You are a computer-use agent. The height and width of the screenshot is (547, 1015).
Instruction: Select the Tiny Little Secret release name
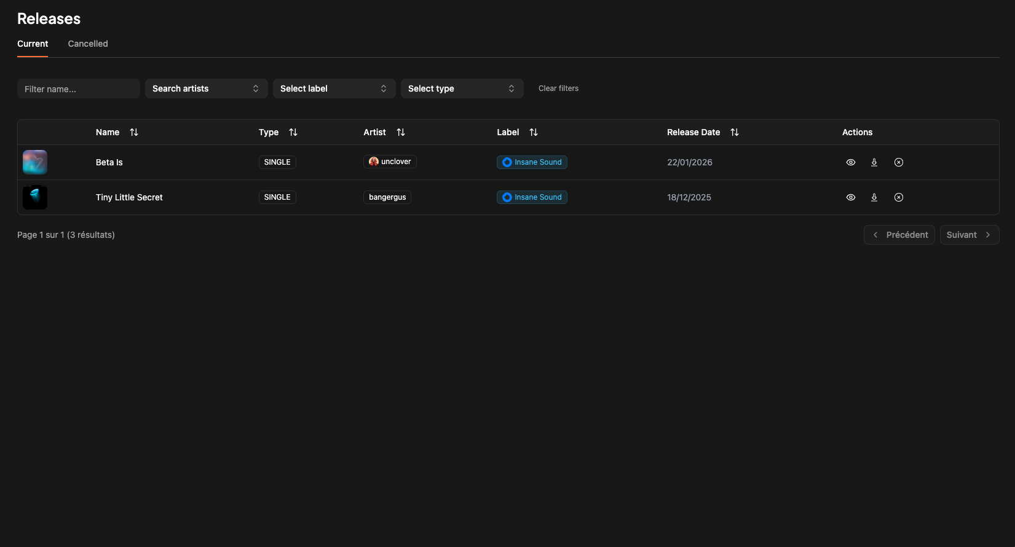129,197
